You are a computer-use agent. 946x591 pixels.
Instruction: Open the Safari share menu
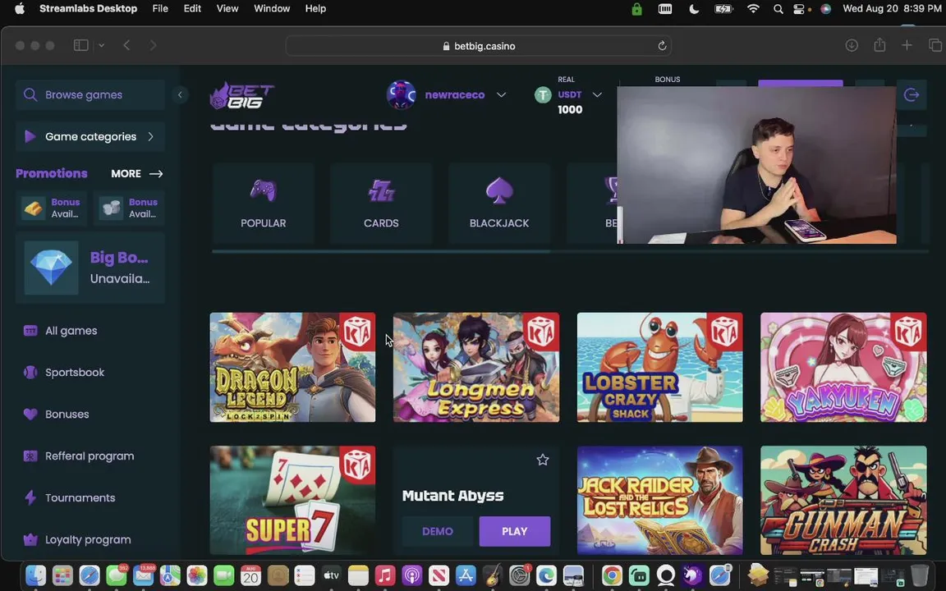coord(879,45)
